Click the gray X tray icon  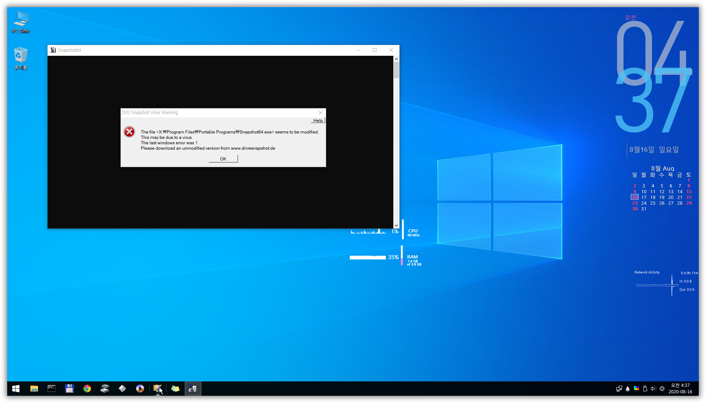click(x=662, y=389)
